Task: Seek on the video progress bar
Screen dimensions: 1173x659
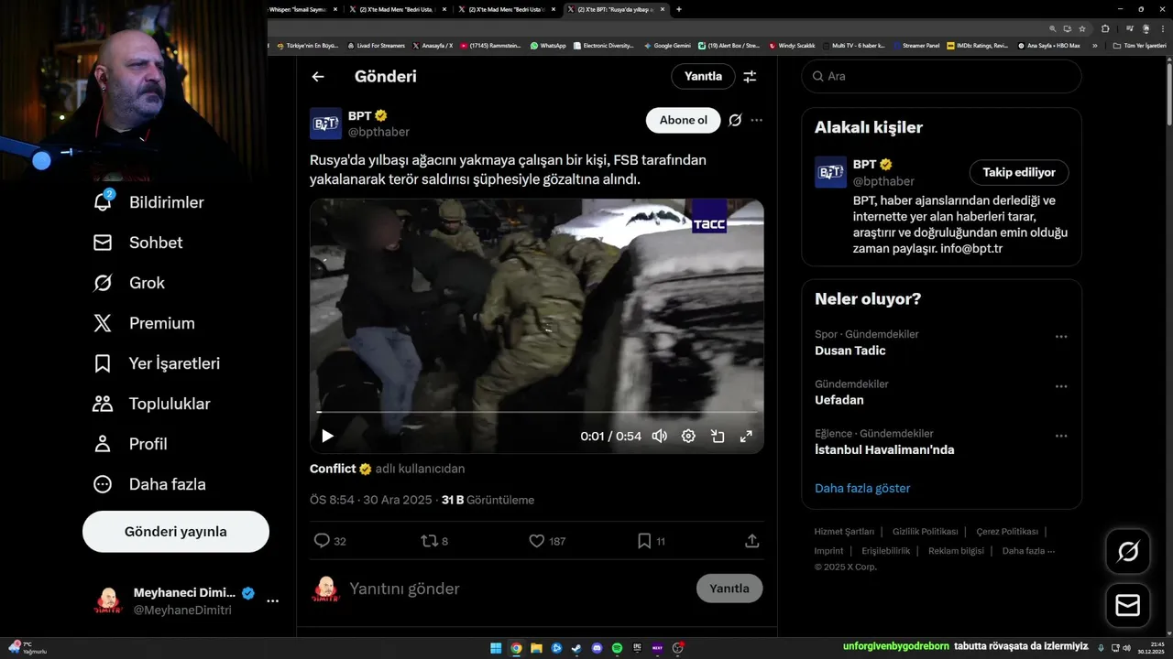Action: 536,412
